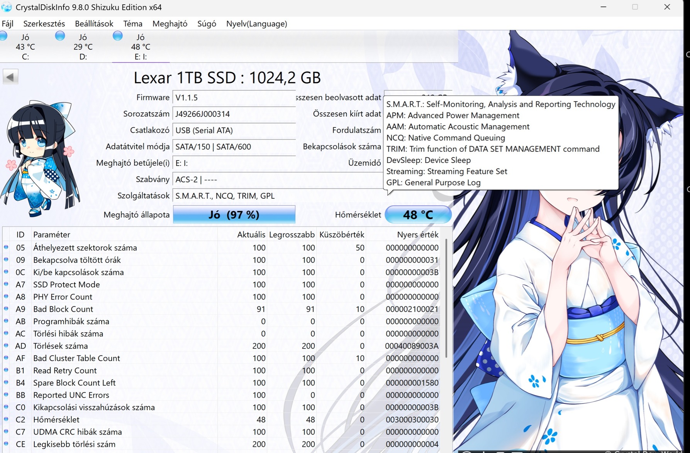The height and width of the screenshot is (453, 690).
Task: Click the 48 °C temperature button
Action: [418, 215]
